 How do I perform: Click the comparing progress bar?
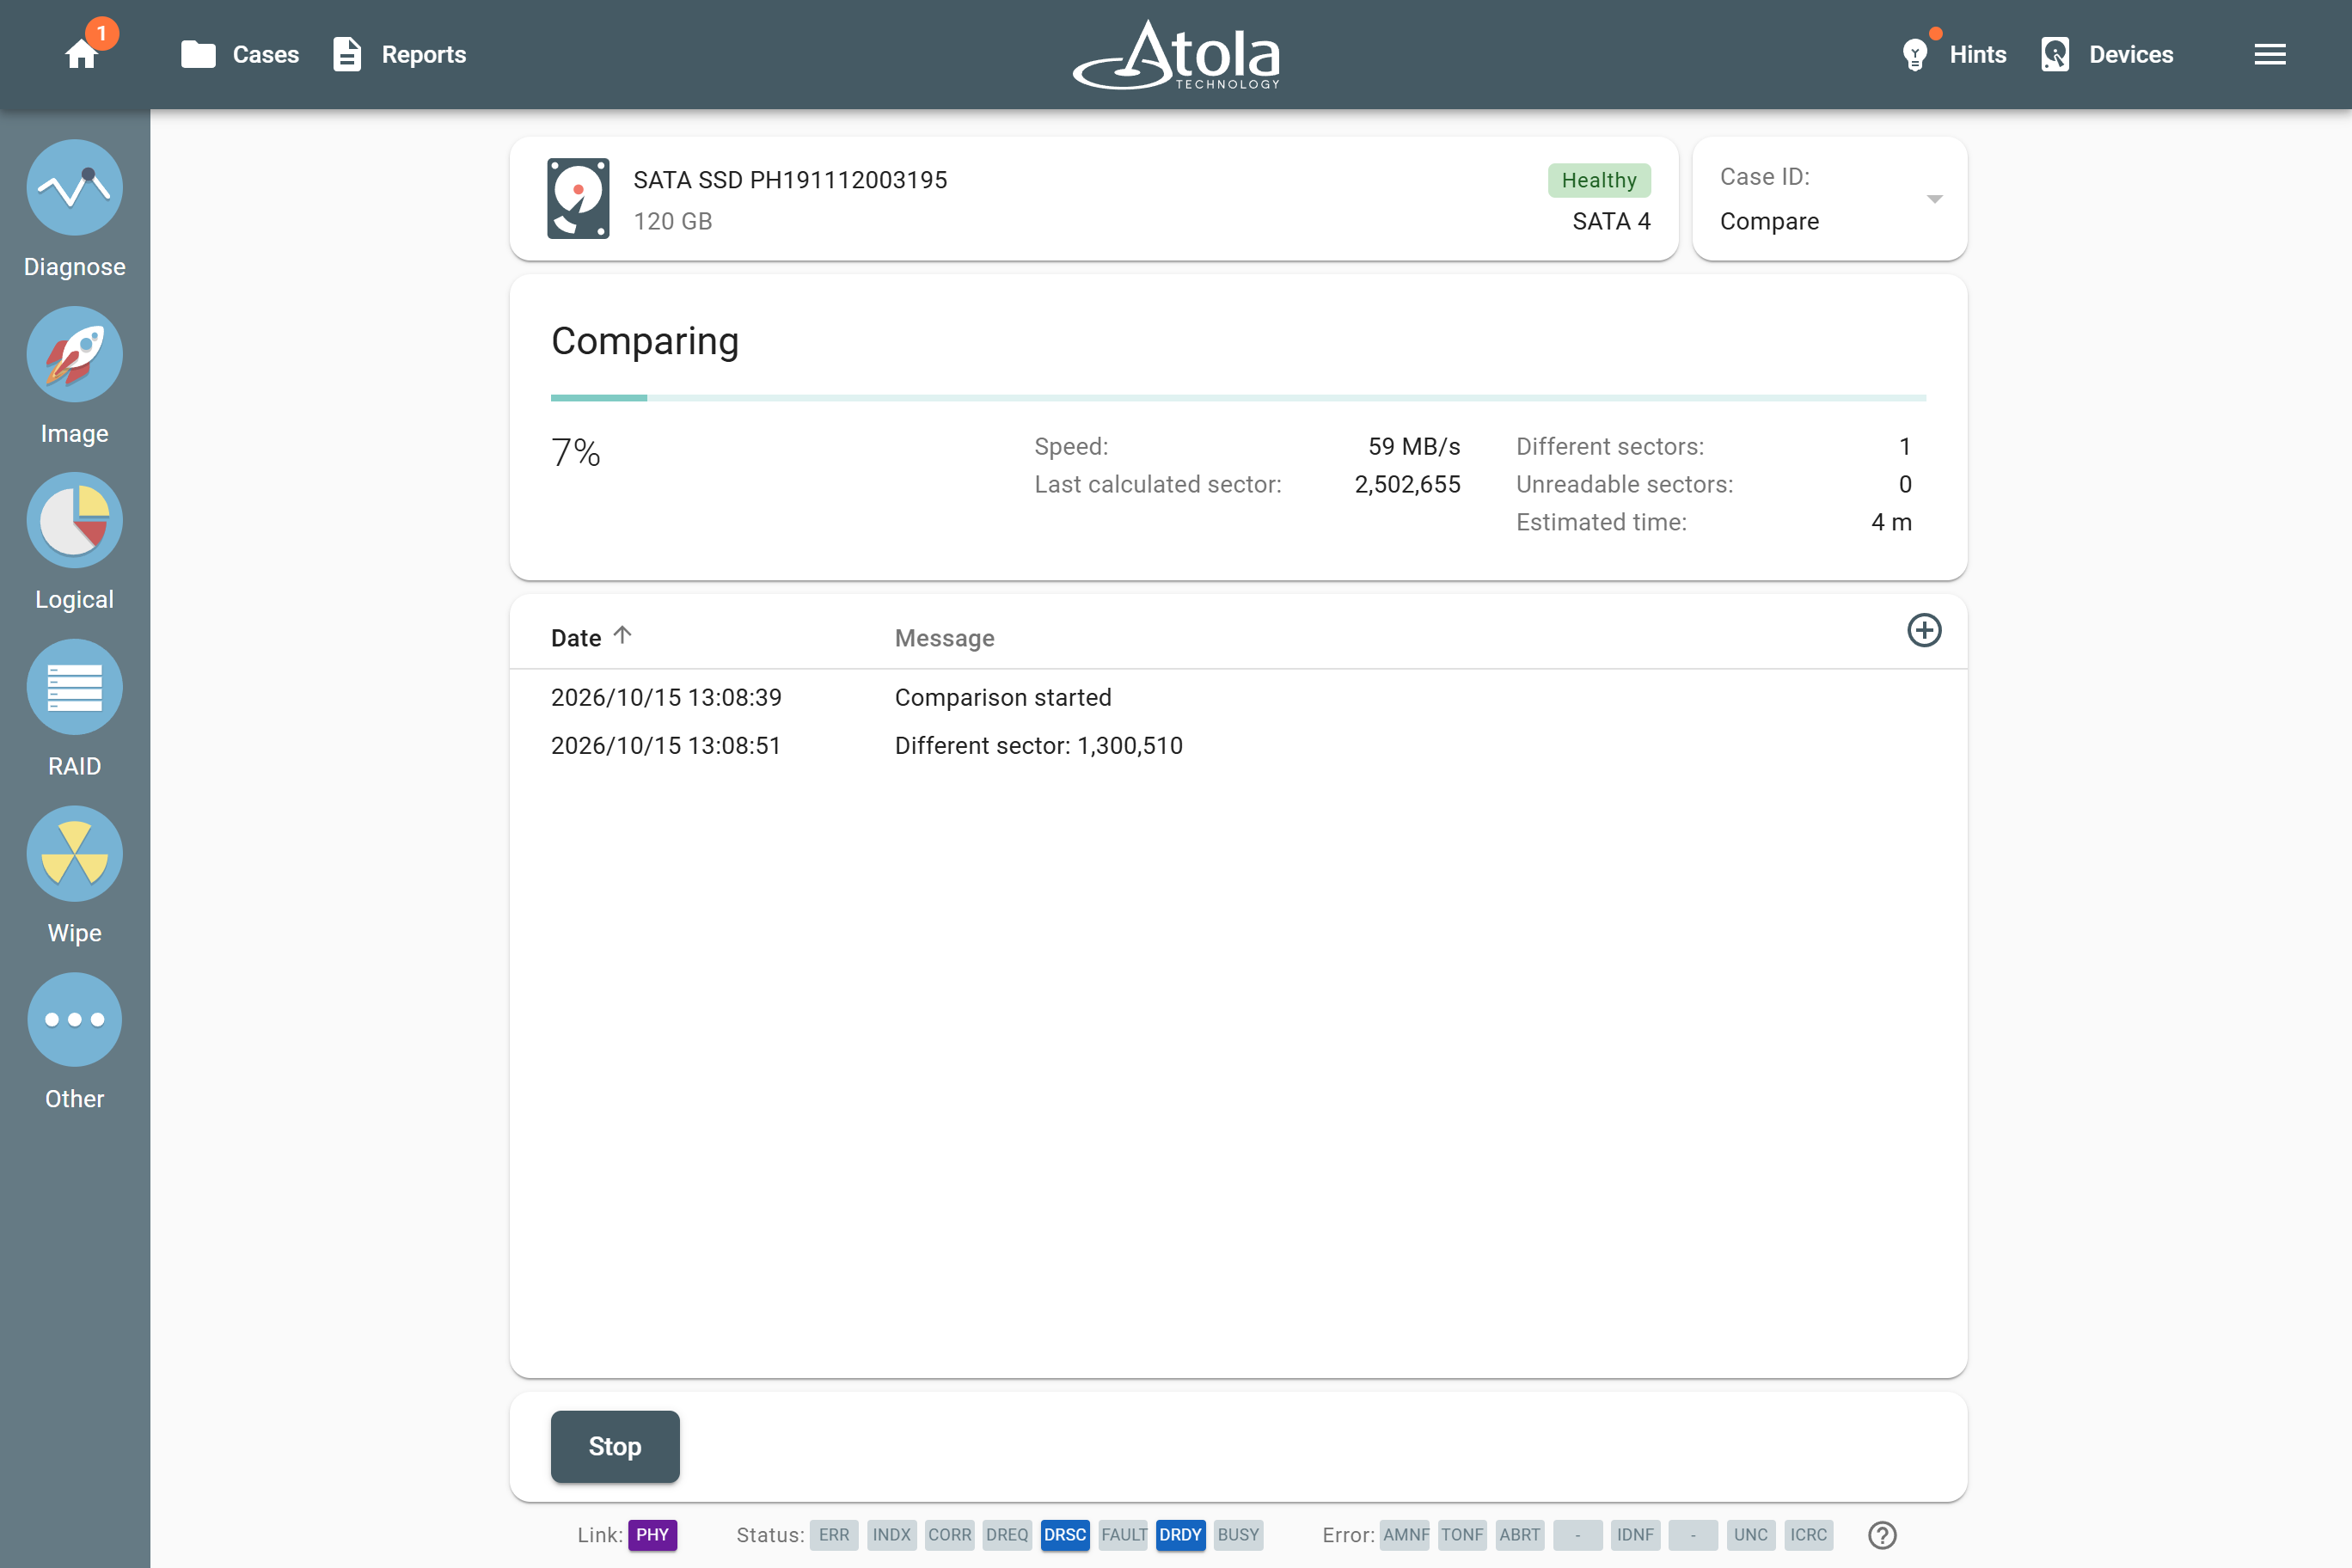(1238, 398)
